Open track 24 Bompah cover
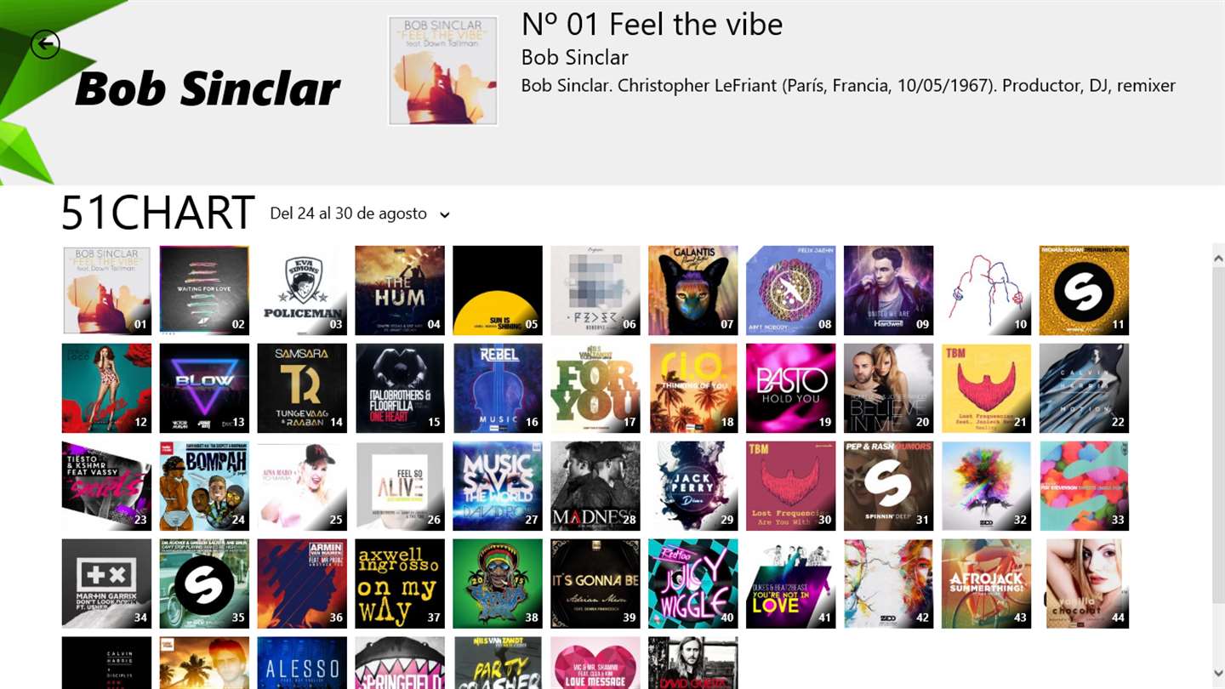This screenshot has height=689, width=1225. tap(204, 486)
